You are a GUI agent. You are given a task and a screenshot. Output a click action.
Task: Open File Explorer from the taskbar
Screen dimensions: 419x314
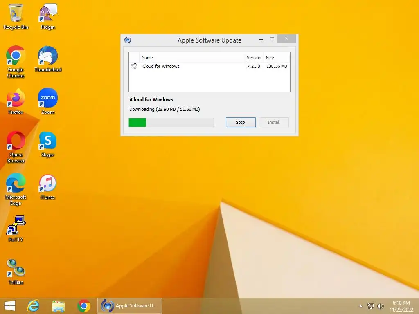click(x=58, y=306)
